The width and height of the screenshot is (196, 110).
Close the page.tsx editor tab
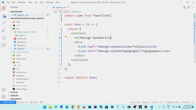click(x=68, y=7)
